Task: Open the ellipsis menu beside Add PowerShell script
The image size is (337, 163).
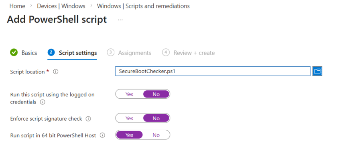Action: 120,20
